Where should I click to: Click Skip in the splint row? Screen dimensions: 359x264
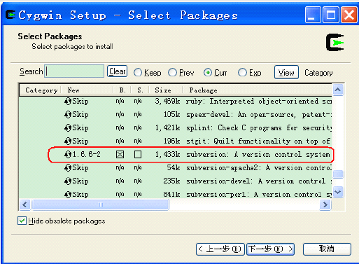pyautogui.click(x=80, y=128)
